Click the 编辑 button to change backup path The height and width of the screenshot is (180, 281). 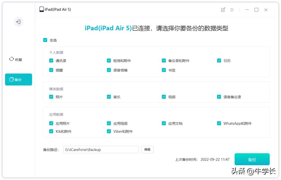pos(147,149)
